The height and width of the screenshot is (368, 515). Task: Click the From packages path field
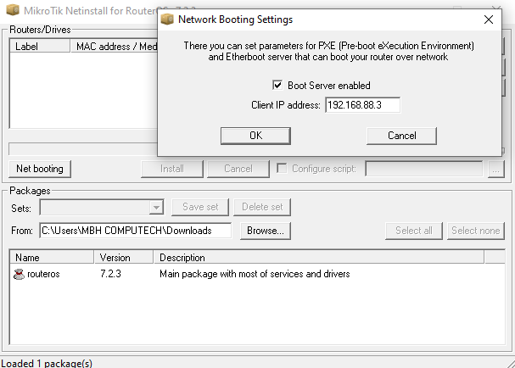coord(135,231)
